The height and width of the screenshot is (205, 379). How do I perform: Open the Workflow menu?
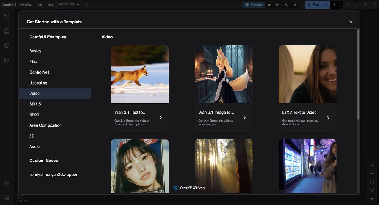coord(26,5)
